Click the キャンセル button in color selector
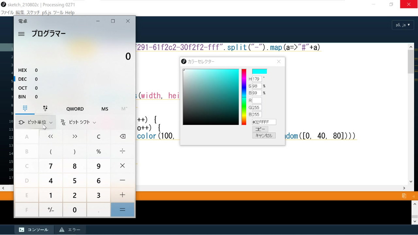 tap(264, 135)
